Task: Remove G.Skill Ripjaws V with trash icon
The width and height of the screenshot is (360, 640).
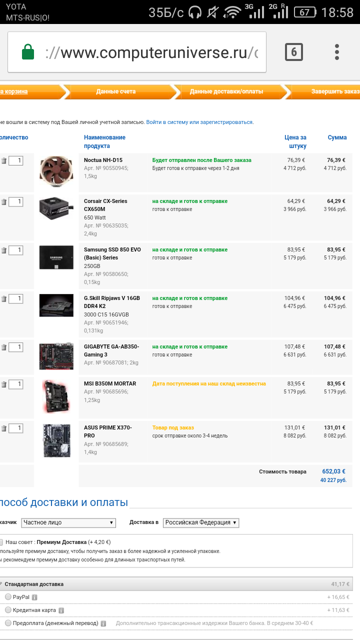Action: click(x=4, y=298)
